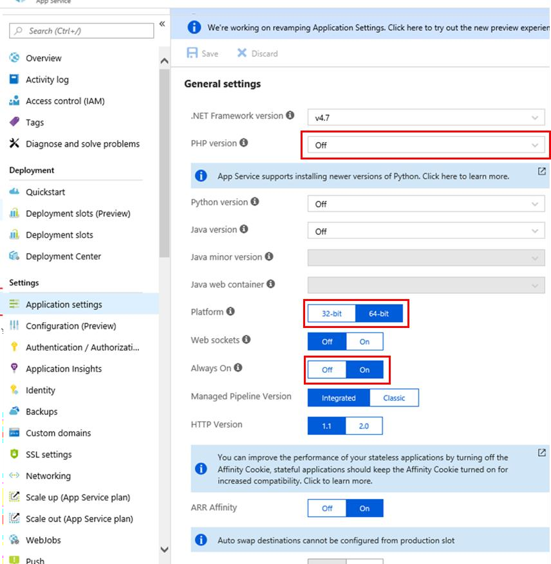Viewport: 551px width, 564px height.
Task: Click the Deployment slots (Preview) icon
Action: (x=14, y=213)
